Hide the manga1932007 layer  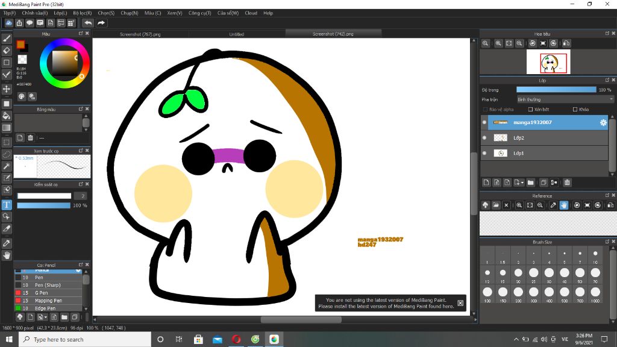tap(484, 122)
